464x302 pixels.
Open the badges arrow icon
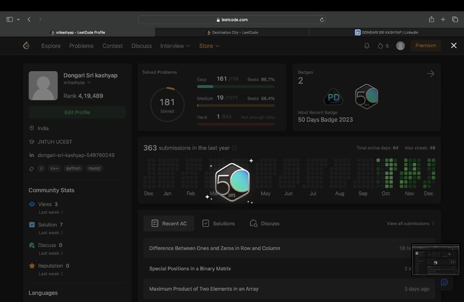[430, 74]
